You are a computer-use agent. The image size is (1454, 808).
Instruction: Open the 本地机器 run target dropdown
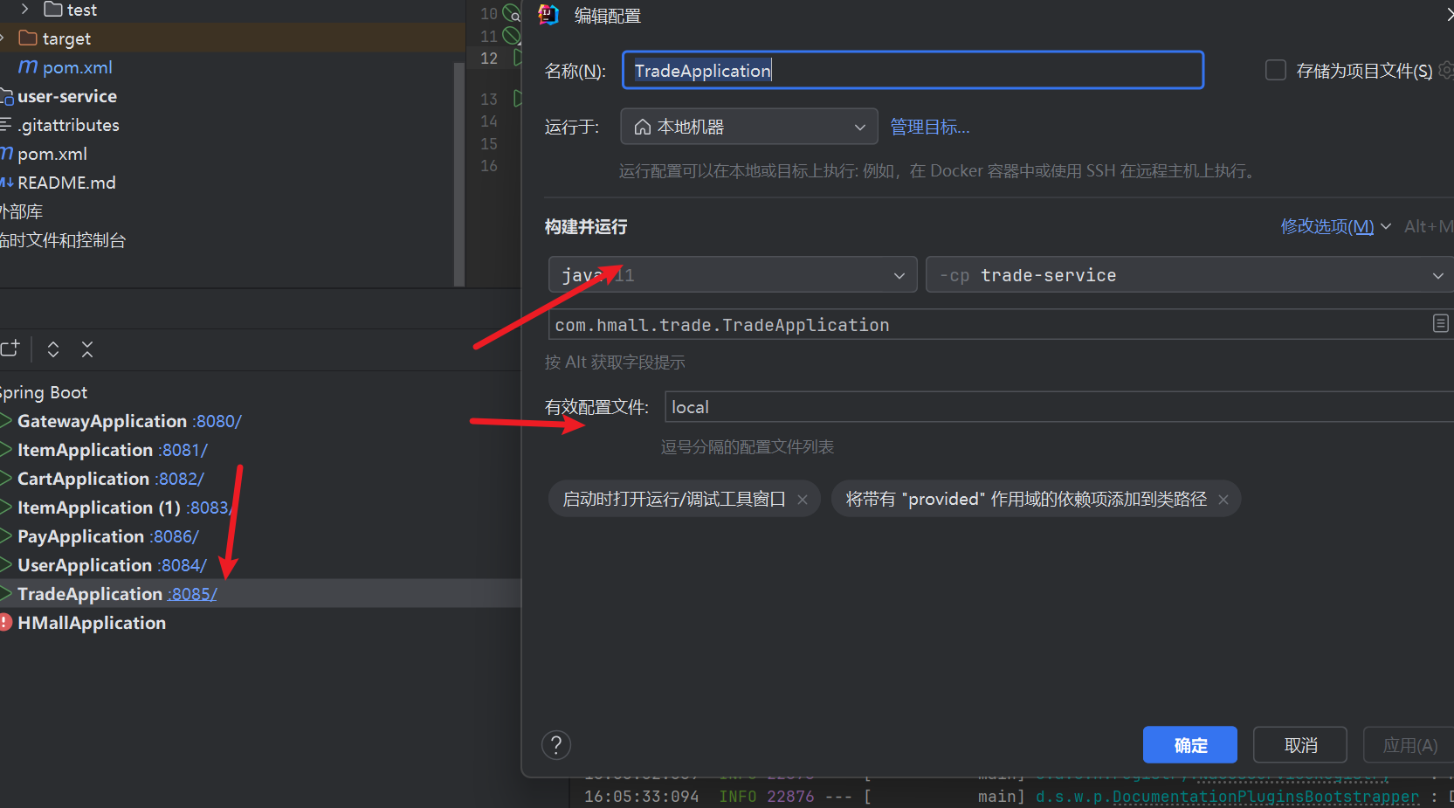[x=749, y=127]
